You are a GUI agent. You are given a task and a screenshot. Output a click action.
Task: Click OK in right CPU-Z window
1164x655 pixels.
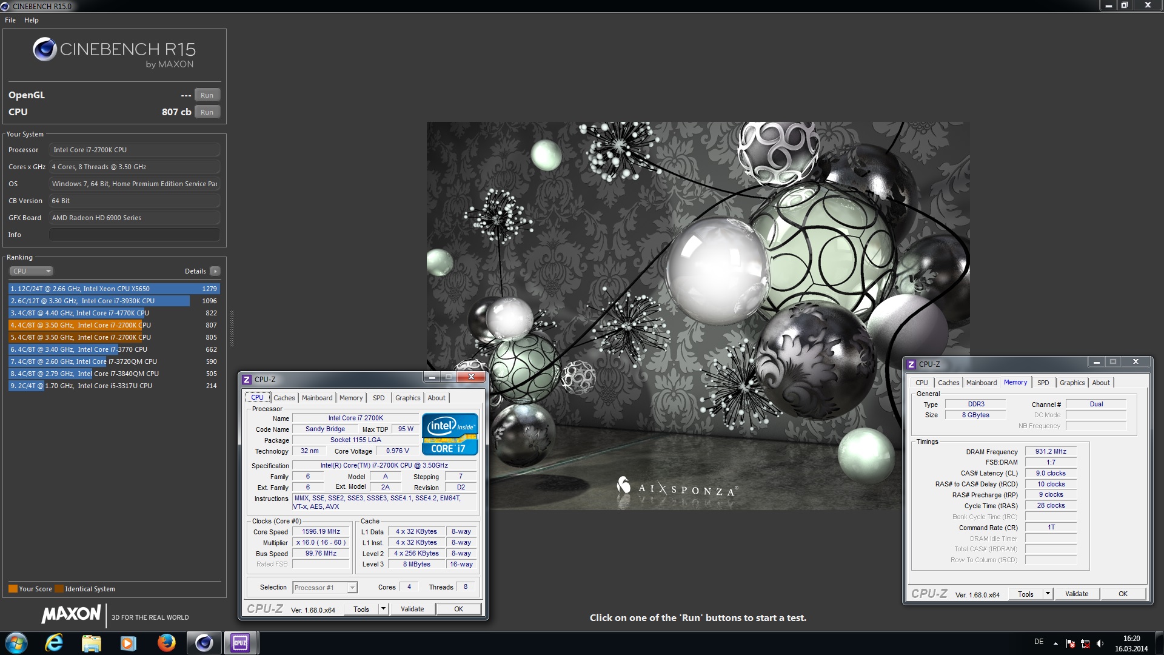pos(1123,594)
